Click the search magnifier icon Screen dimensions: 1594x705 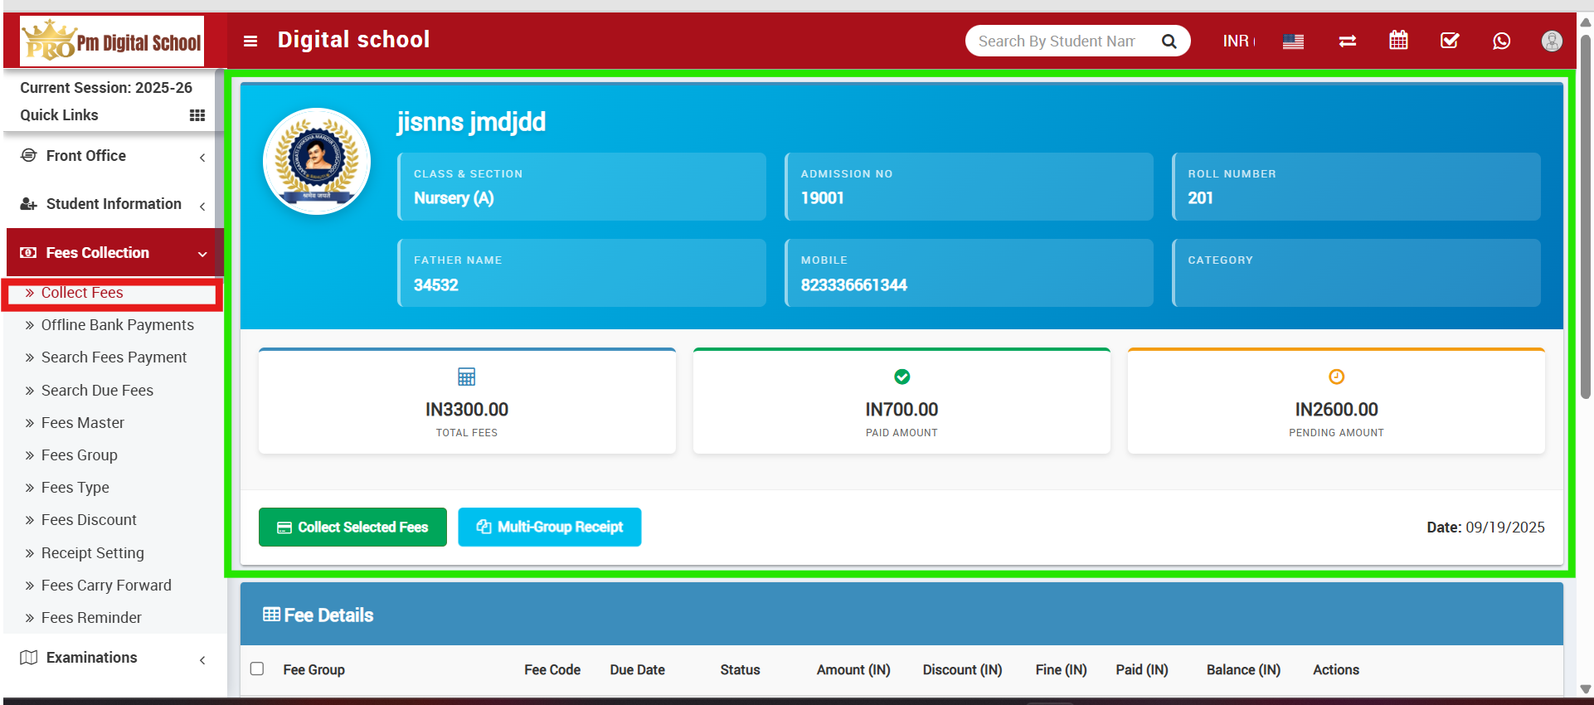[1169, 41]
